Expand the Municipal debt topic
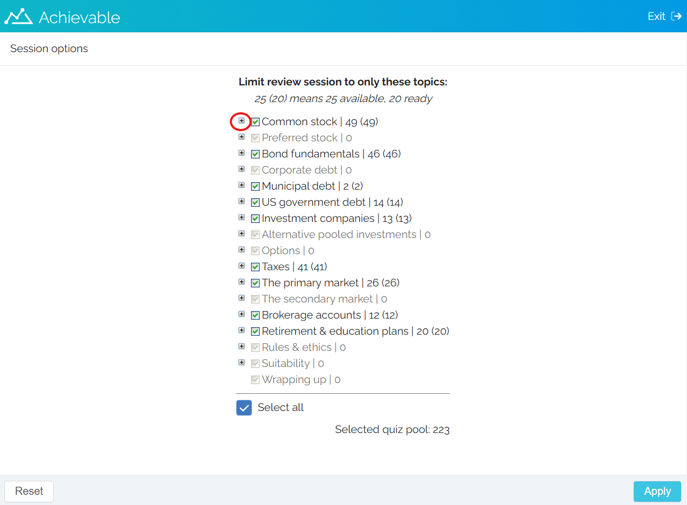This screenshot has width=687, height=505. pyautogui.click(x=241, y=185)
